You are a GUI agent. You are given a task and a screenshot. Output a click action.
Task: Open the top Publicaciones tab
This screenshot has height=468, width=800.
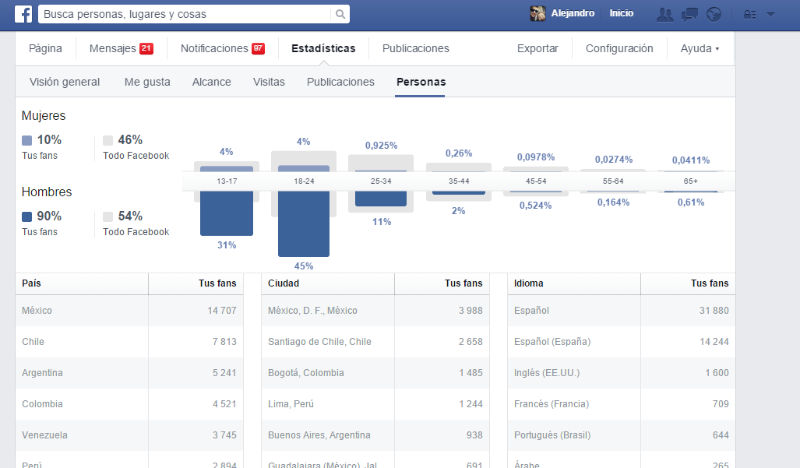(416, 48)
